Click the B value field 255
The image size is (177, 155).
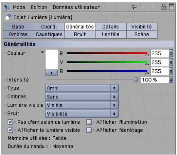160,71
